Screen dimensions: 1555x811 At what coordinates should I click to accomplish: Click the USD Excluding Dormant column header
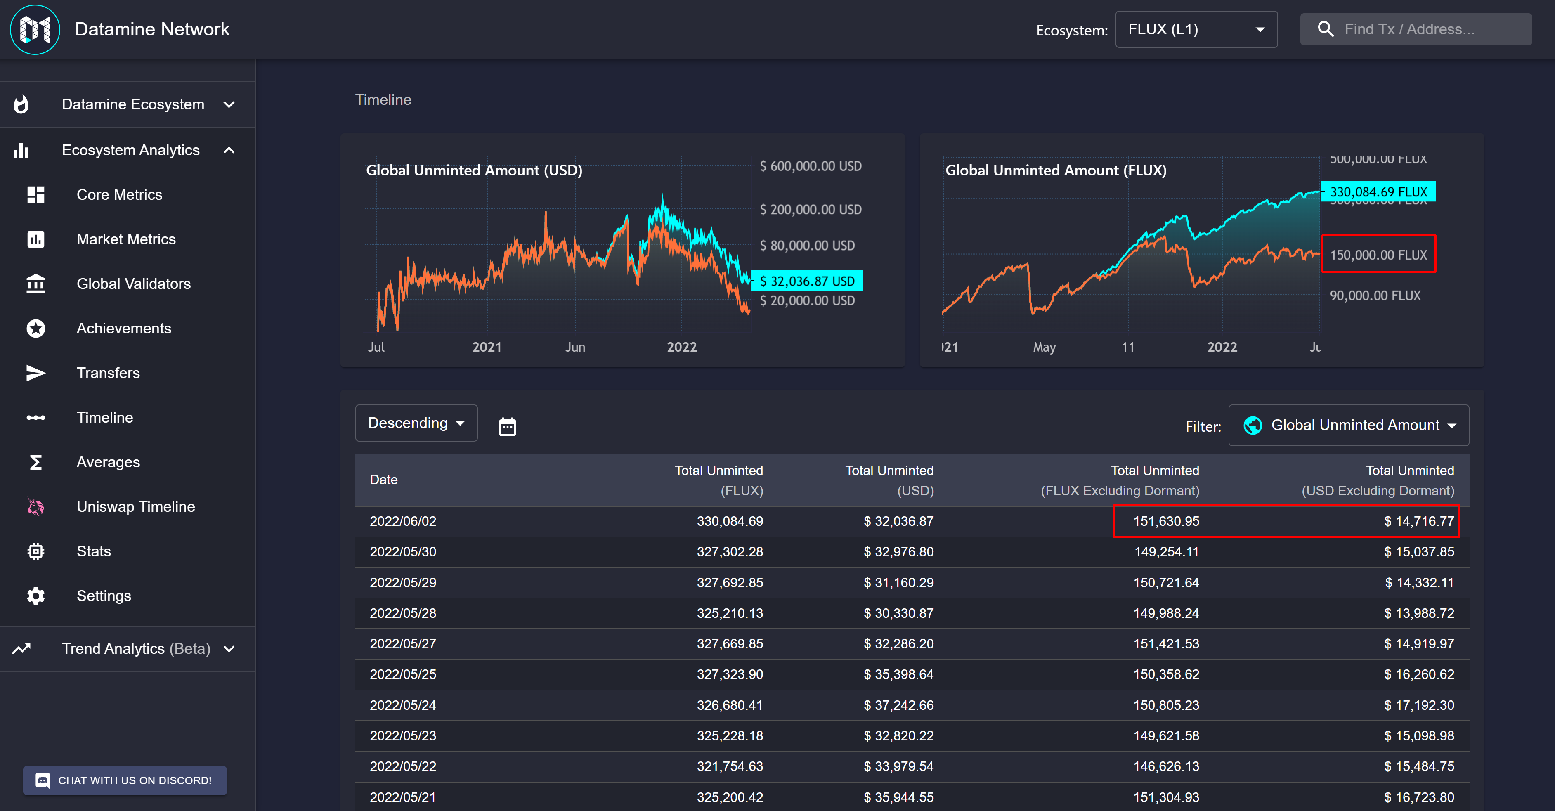coord(1378,480)
